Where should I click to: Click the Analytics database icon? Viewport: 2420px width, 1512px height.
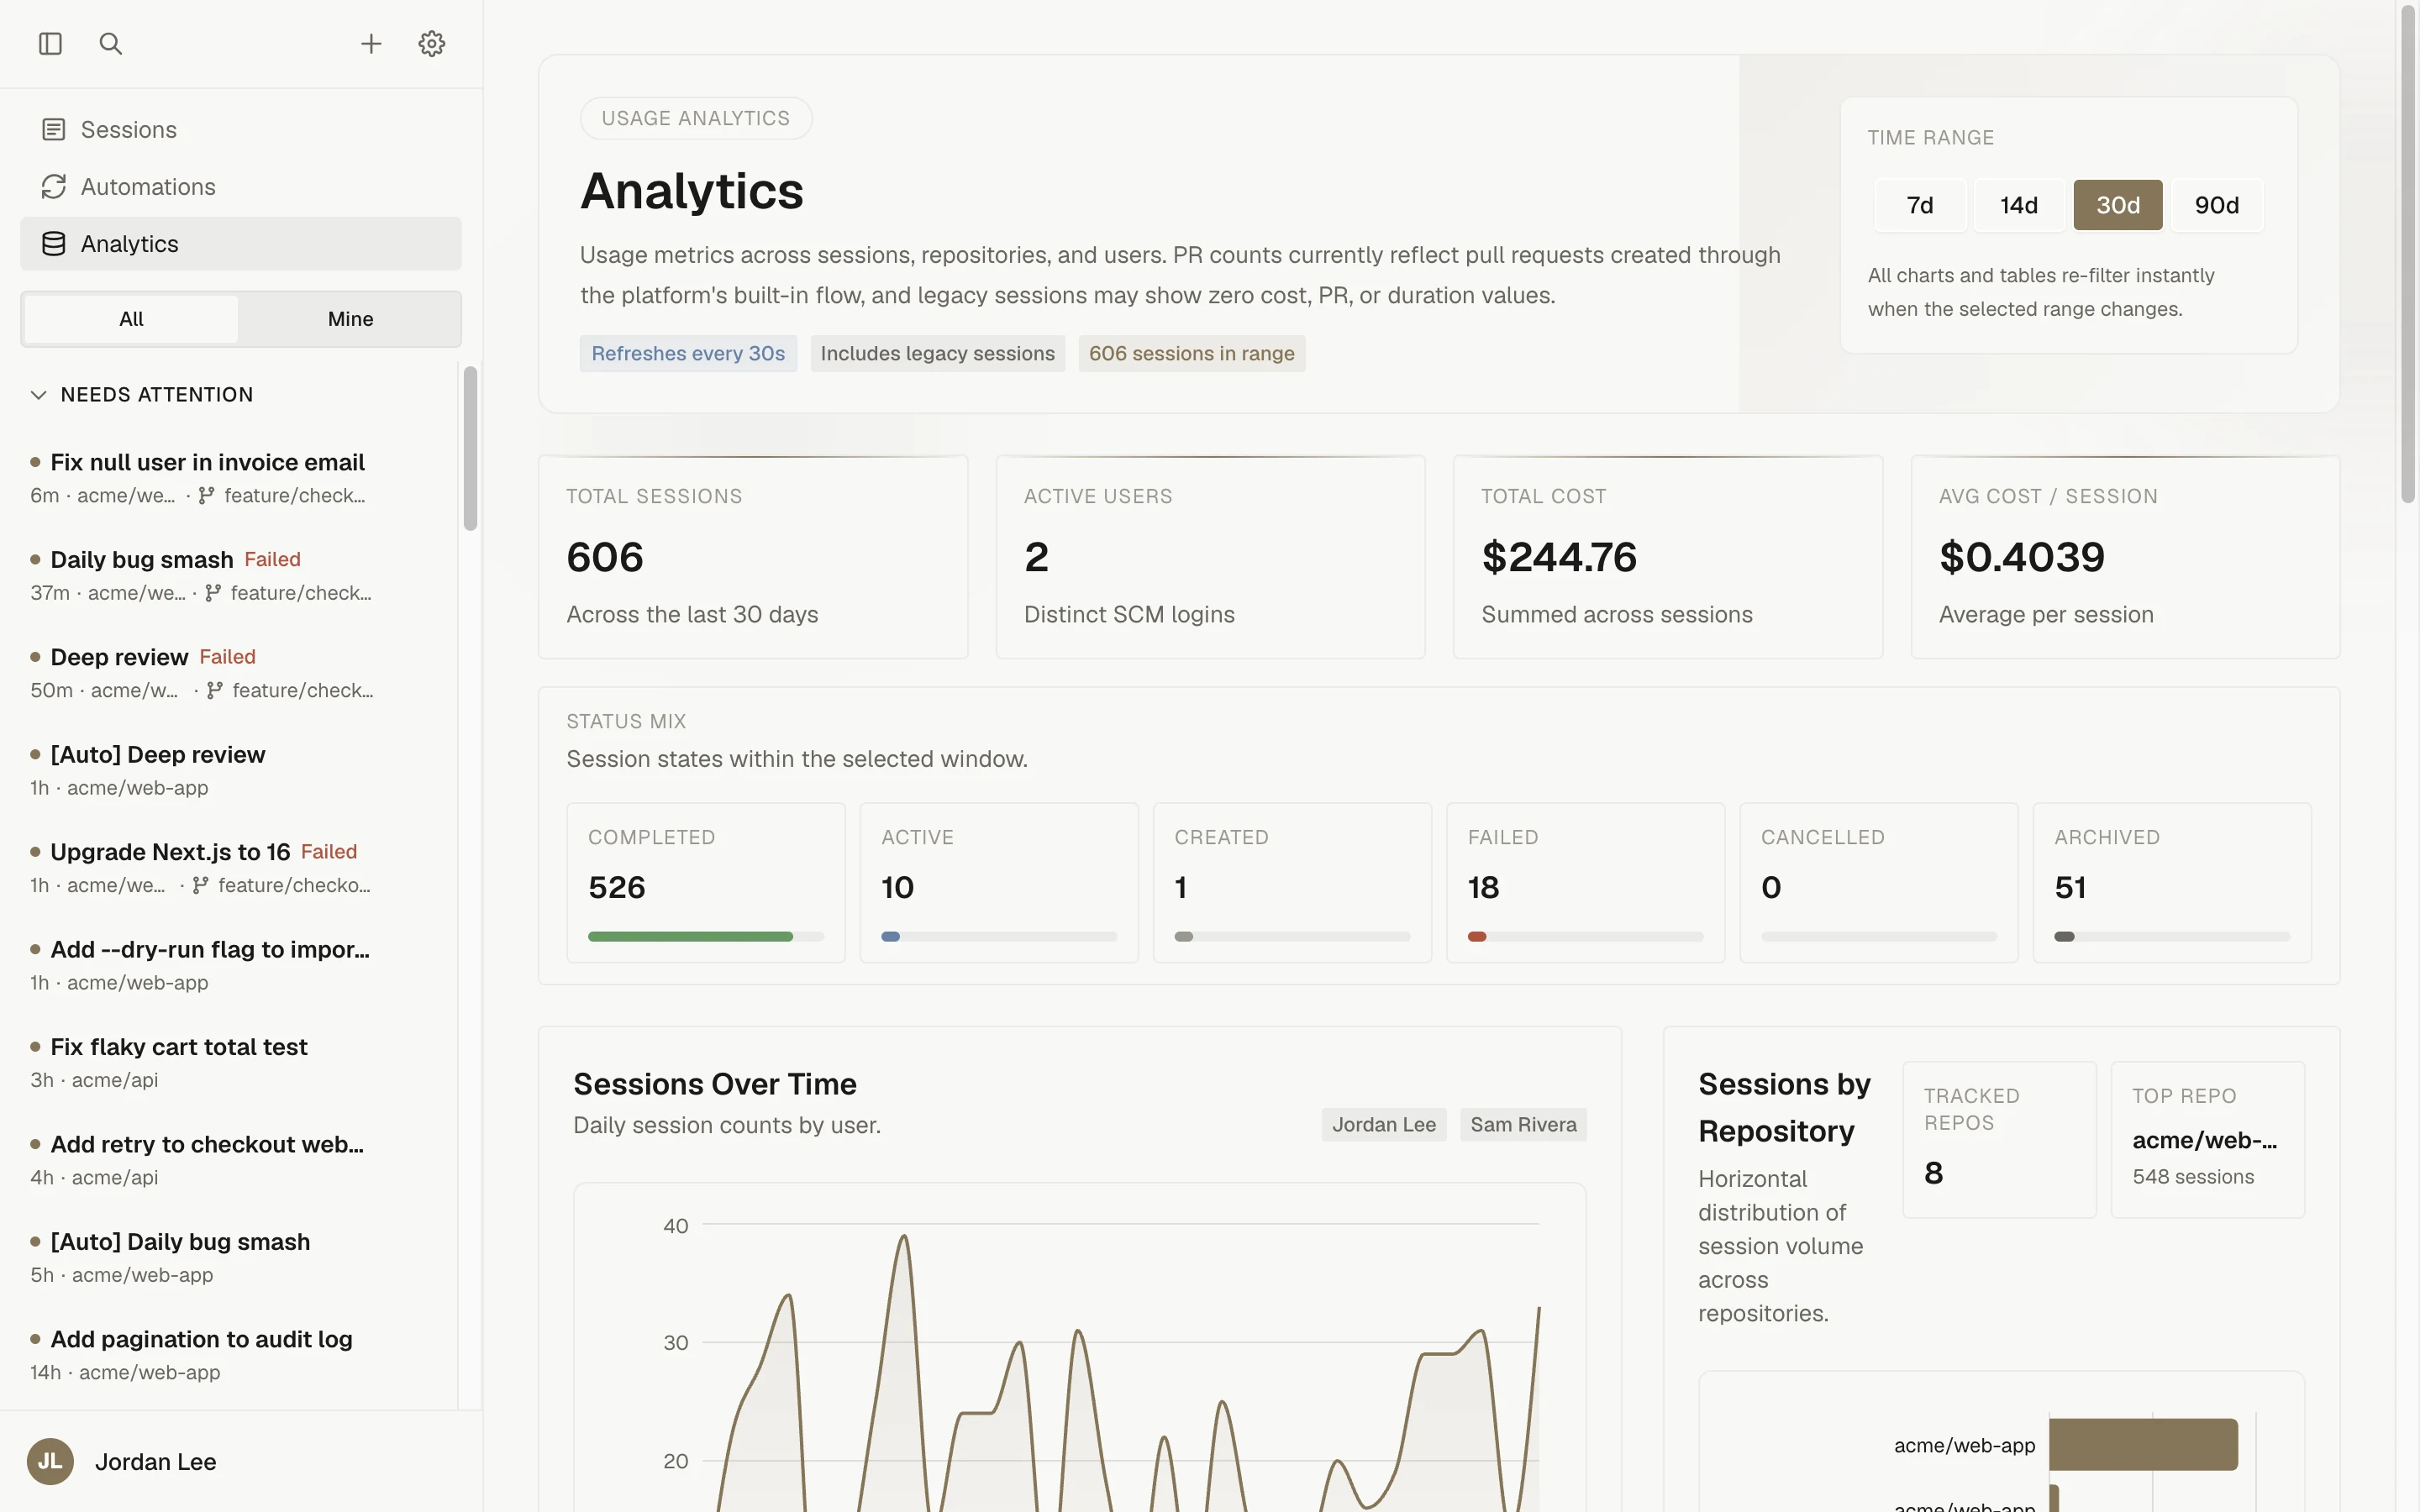click(x=54, y=244)
